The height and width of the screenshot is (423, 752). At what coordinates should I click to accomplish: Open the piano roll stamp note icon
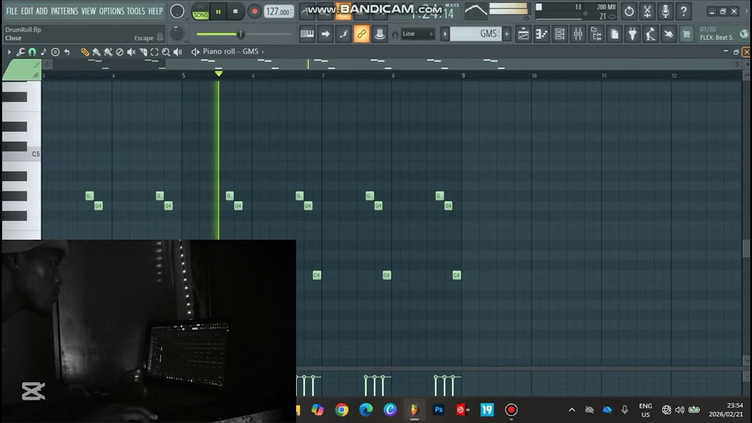pyautogui.click(x=43, y=52)
